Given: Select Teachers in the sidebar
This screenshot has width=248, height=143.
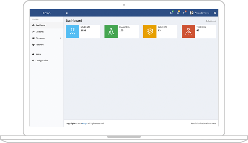Looking at the screenshot, I should coord(40,45).
